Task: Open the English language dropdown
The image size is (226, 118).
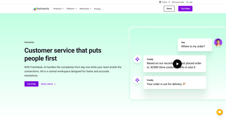Action: (x=166, y=2)
